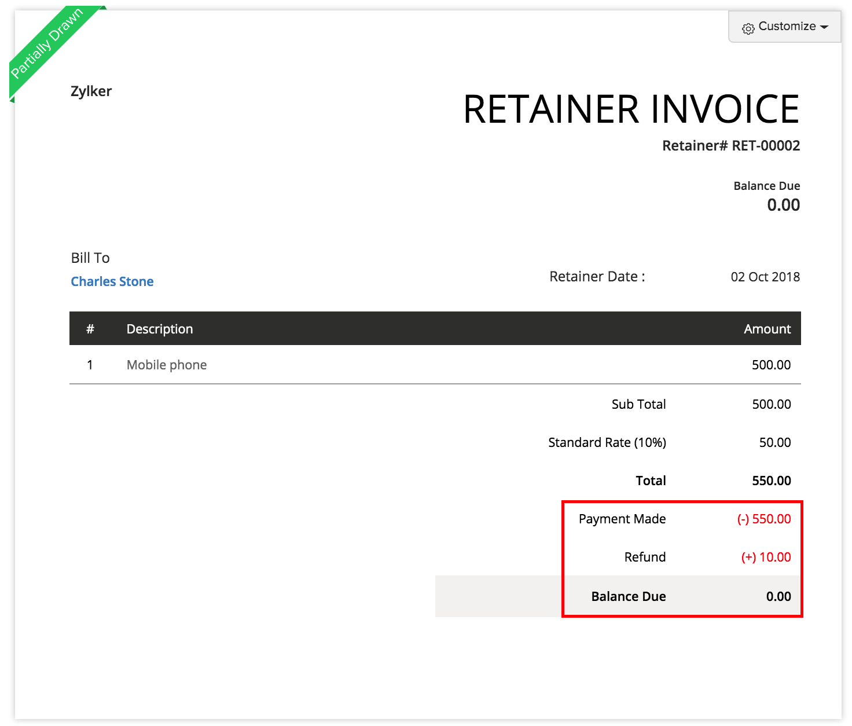Click the Zylker company name
The height and width of the screenshot is (726, 852).
(91, 91)
